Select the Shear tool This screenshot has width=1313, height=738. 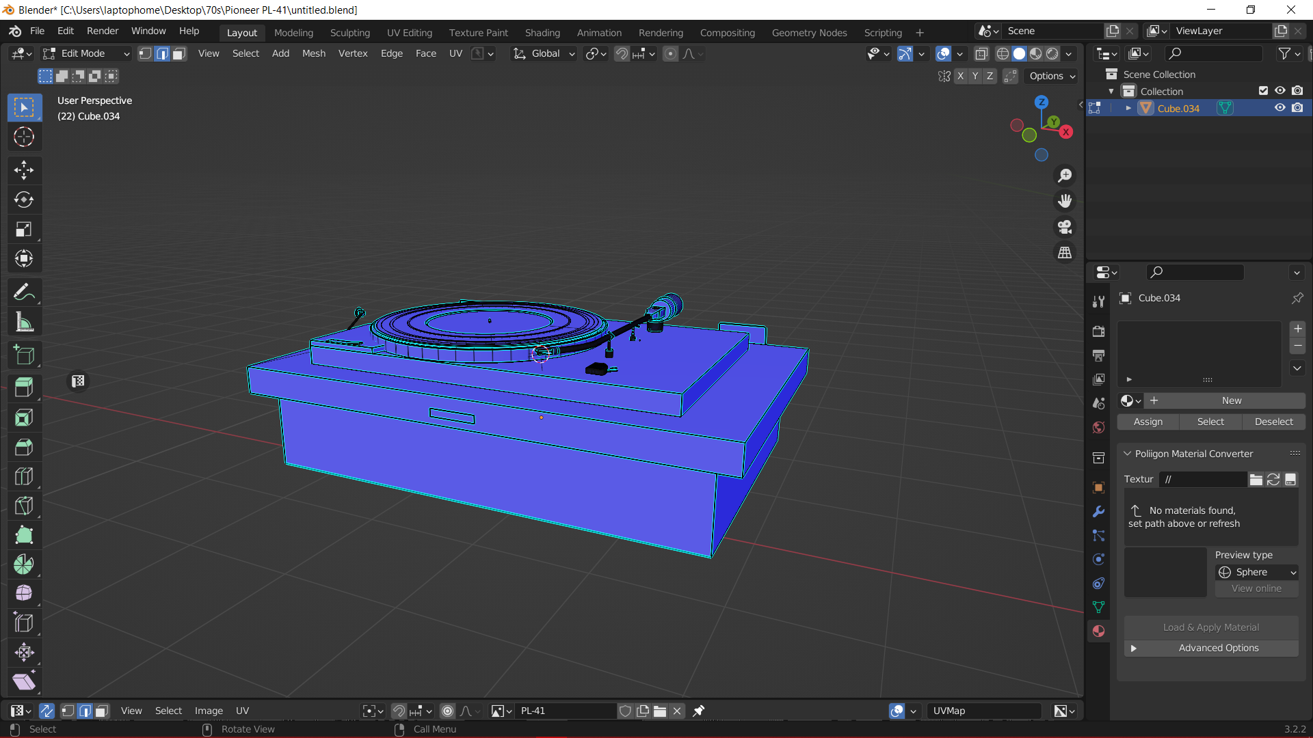(x=24, y=681)
